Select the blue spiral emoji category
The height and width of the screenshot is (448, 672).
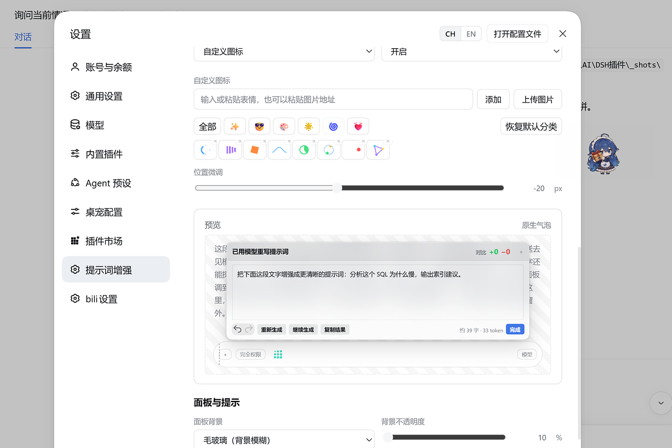click(x=333, y=127)
